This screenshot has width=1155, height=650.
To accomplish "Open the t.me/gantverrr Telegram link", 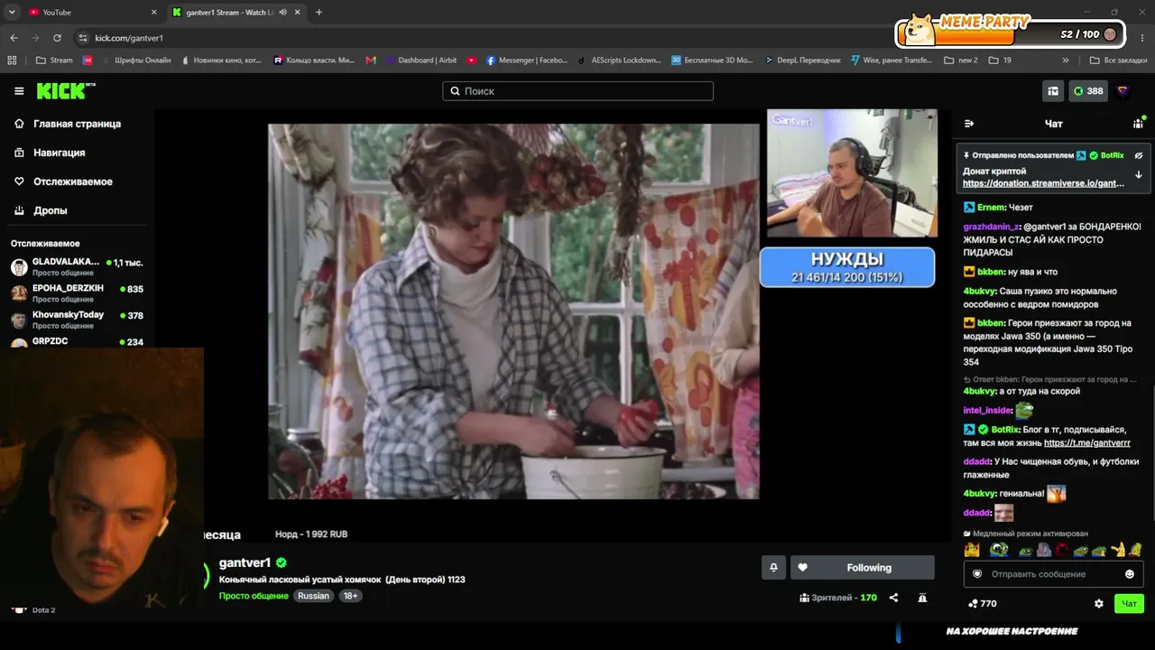I will click(1087, 443).
